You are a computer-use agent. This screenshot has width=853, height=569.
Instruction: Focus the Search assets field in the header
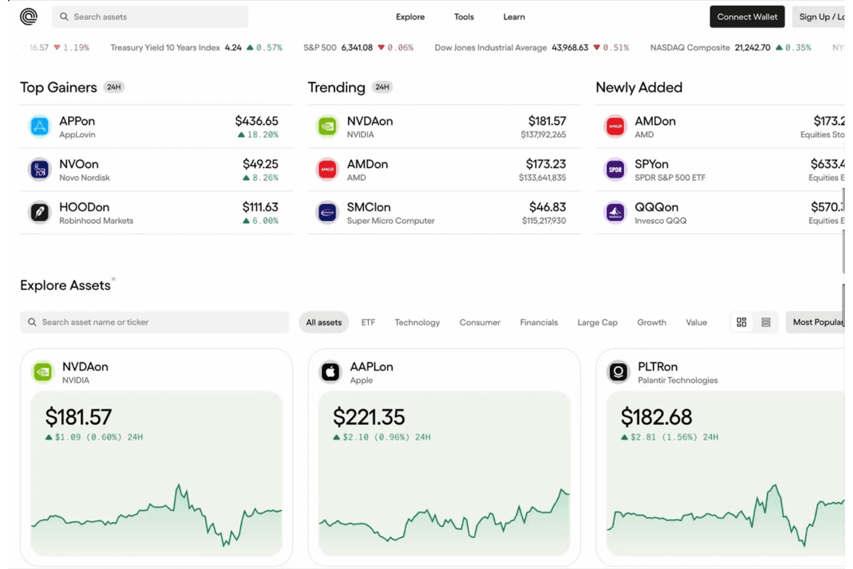(150, 17)
